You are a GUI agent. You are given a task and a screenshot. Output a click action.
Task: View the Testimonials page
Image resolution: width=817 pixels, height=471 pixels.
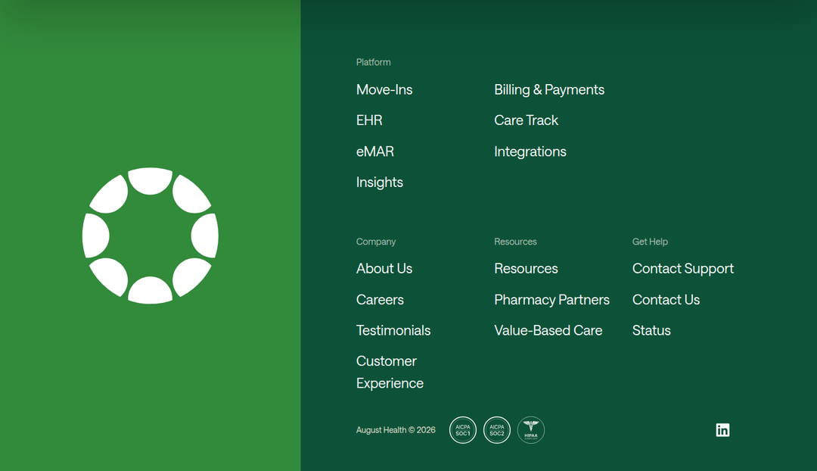[393, 331]
